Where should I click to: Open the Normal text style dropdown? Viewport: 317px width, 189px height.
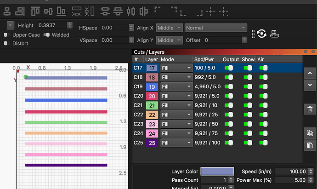click(216, 28)
